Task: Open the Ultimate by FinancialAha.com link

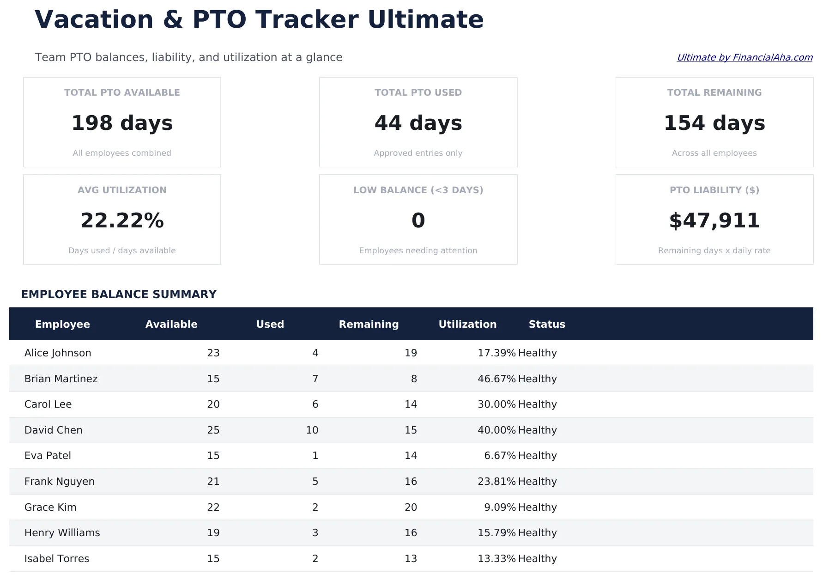Action: tap(744, 57)
